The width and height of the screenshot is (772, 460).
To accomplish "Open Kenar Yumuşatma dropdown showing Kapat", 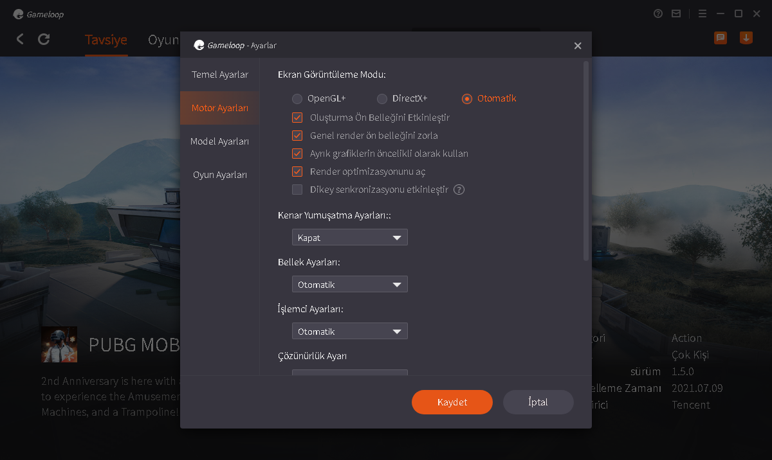I will coord(350,238).
